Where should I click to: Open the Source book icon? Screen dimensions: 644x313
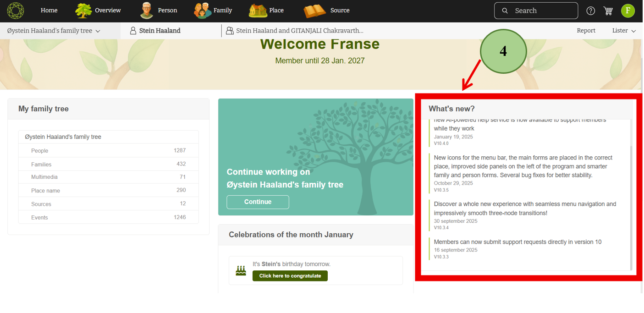[314, 11]
